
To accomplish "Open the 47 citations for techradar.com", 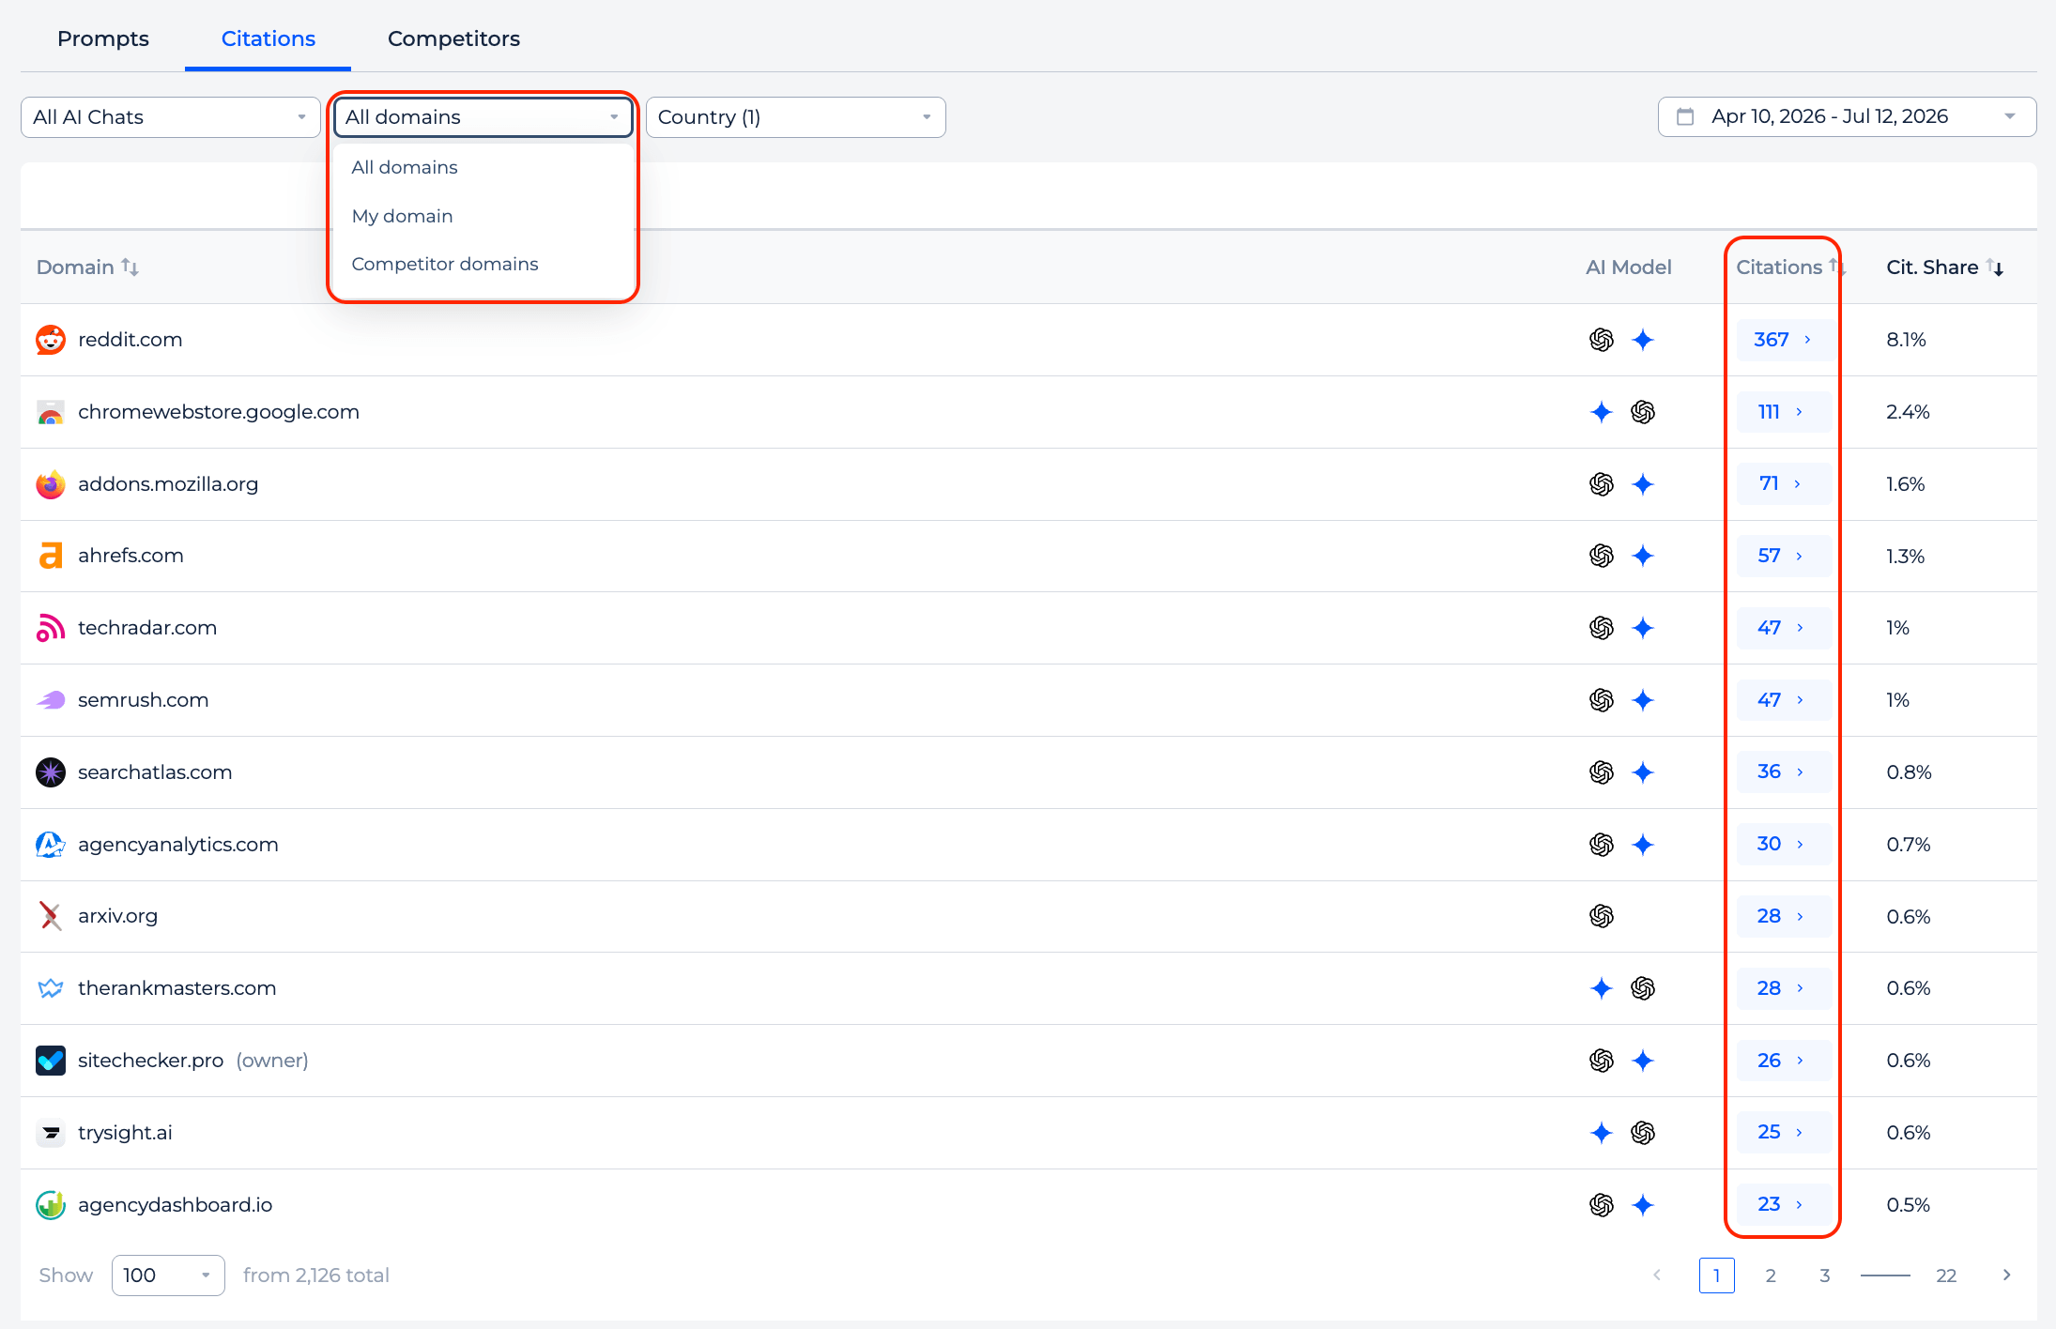I will pos(1783,628).
